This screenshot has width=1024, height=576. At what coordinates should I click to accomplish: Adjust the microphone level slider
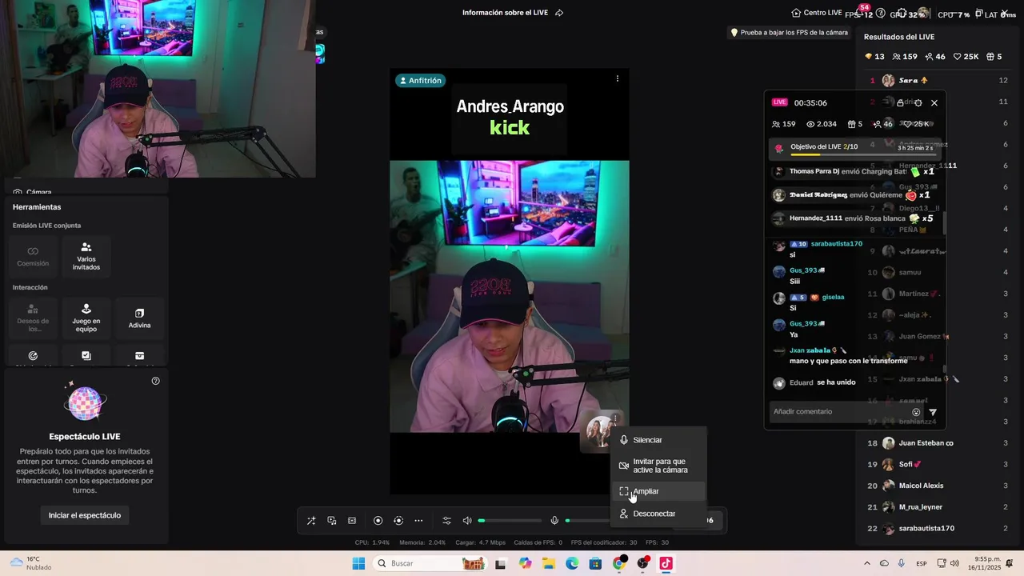pos(587,521)
